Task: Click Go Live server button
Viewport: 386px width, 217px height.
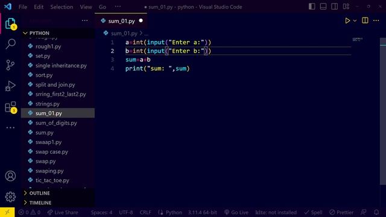Action: point(236,212)
